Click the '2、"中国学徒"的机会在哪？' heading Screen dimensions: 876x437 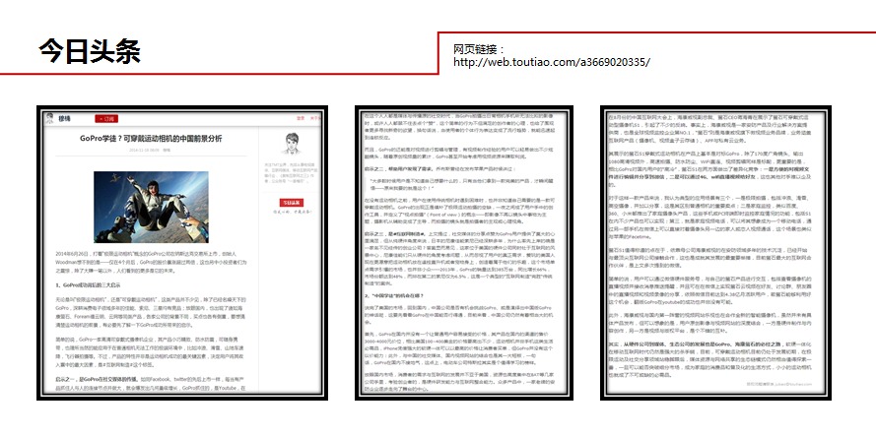[x=394, y=295]
